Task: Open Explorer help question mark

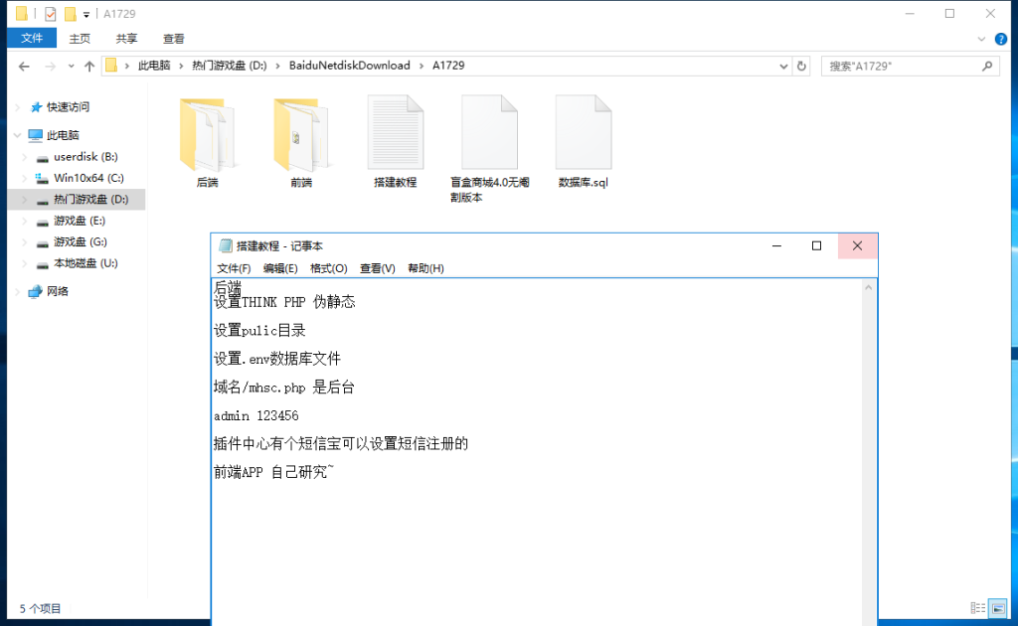Action: (1001, 39)
